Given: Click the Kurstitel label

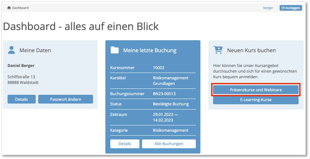Looking at the screenshot, I should [118, 78].
